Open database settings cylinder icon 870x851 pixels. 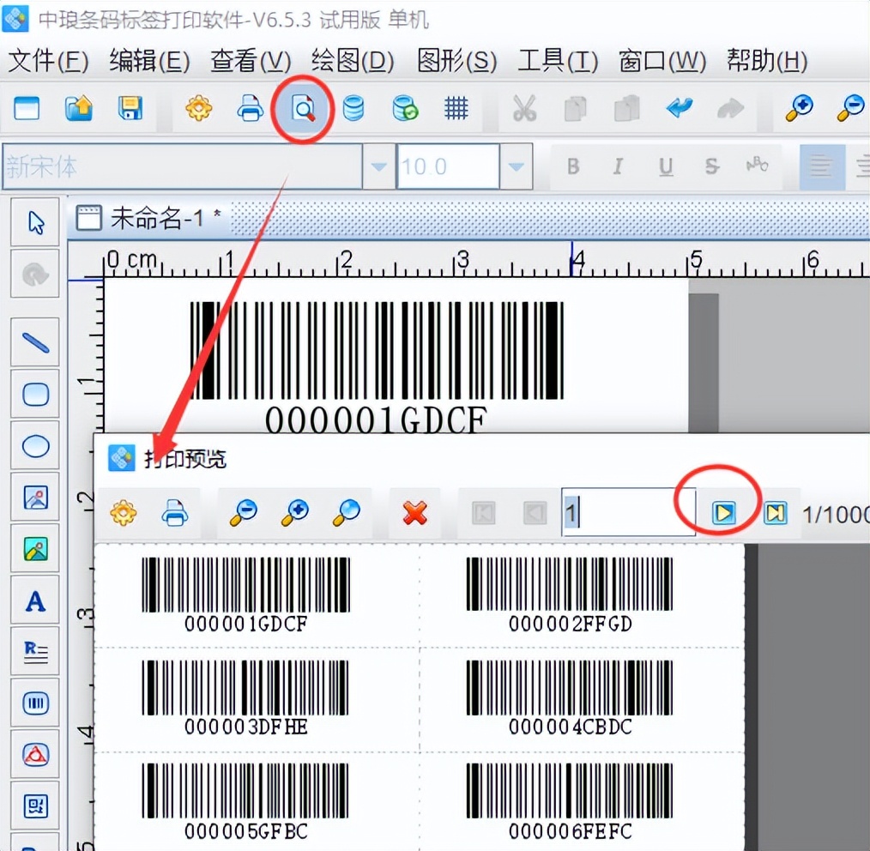coord(353,107)
